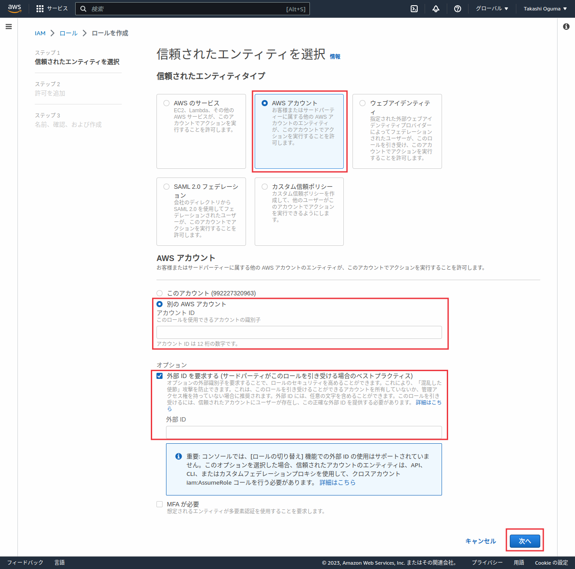Image resolution: width=575 pixels, height=569 pixels.
Task: Focus the アカウント ID input field
Action: tap(299, 332)
